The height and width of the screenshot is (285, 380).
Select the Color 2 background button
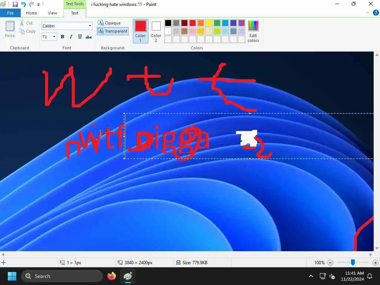pyautogui.click(x=156, y=31)
